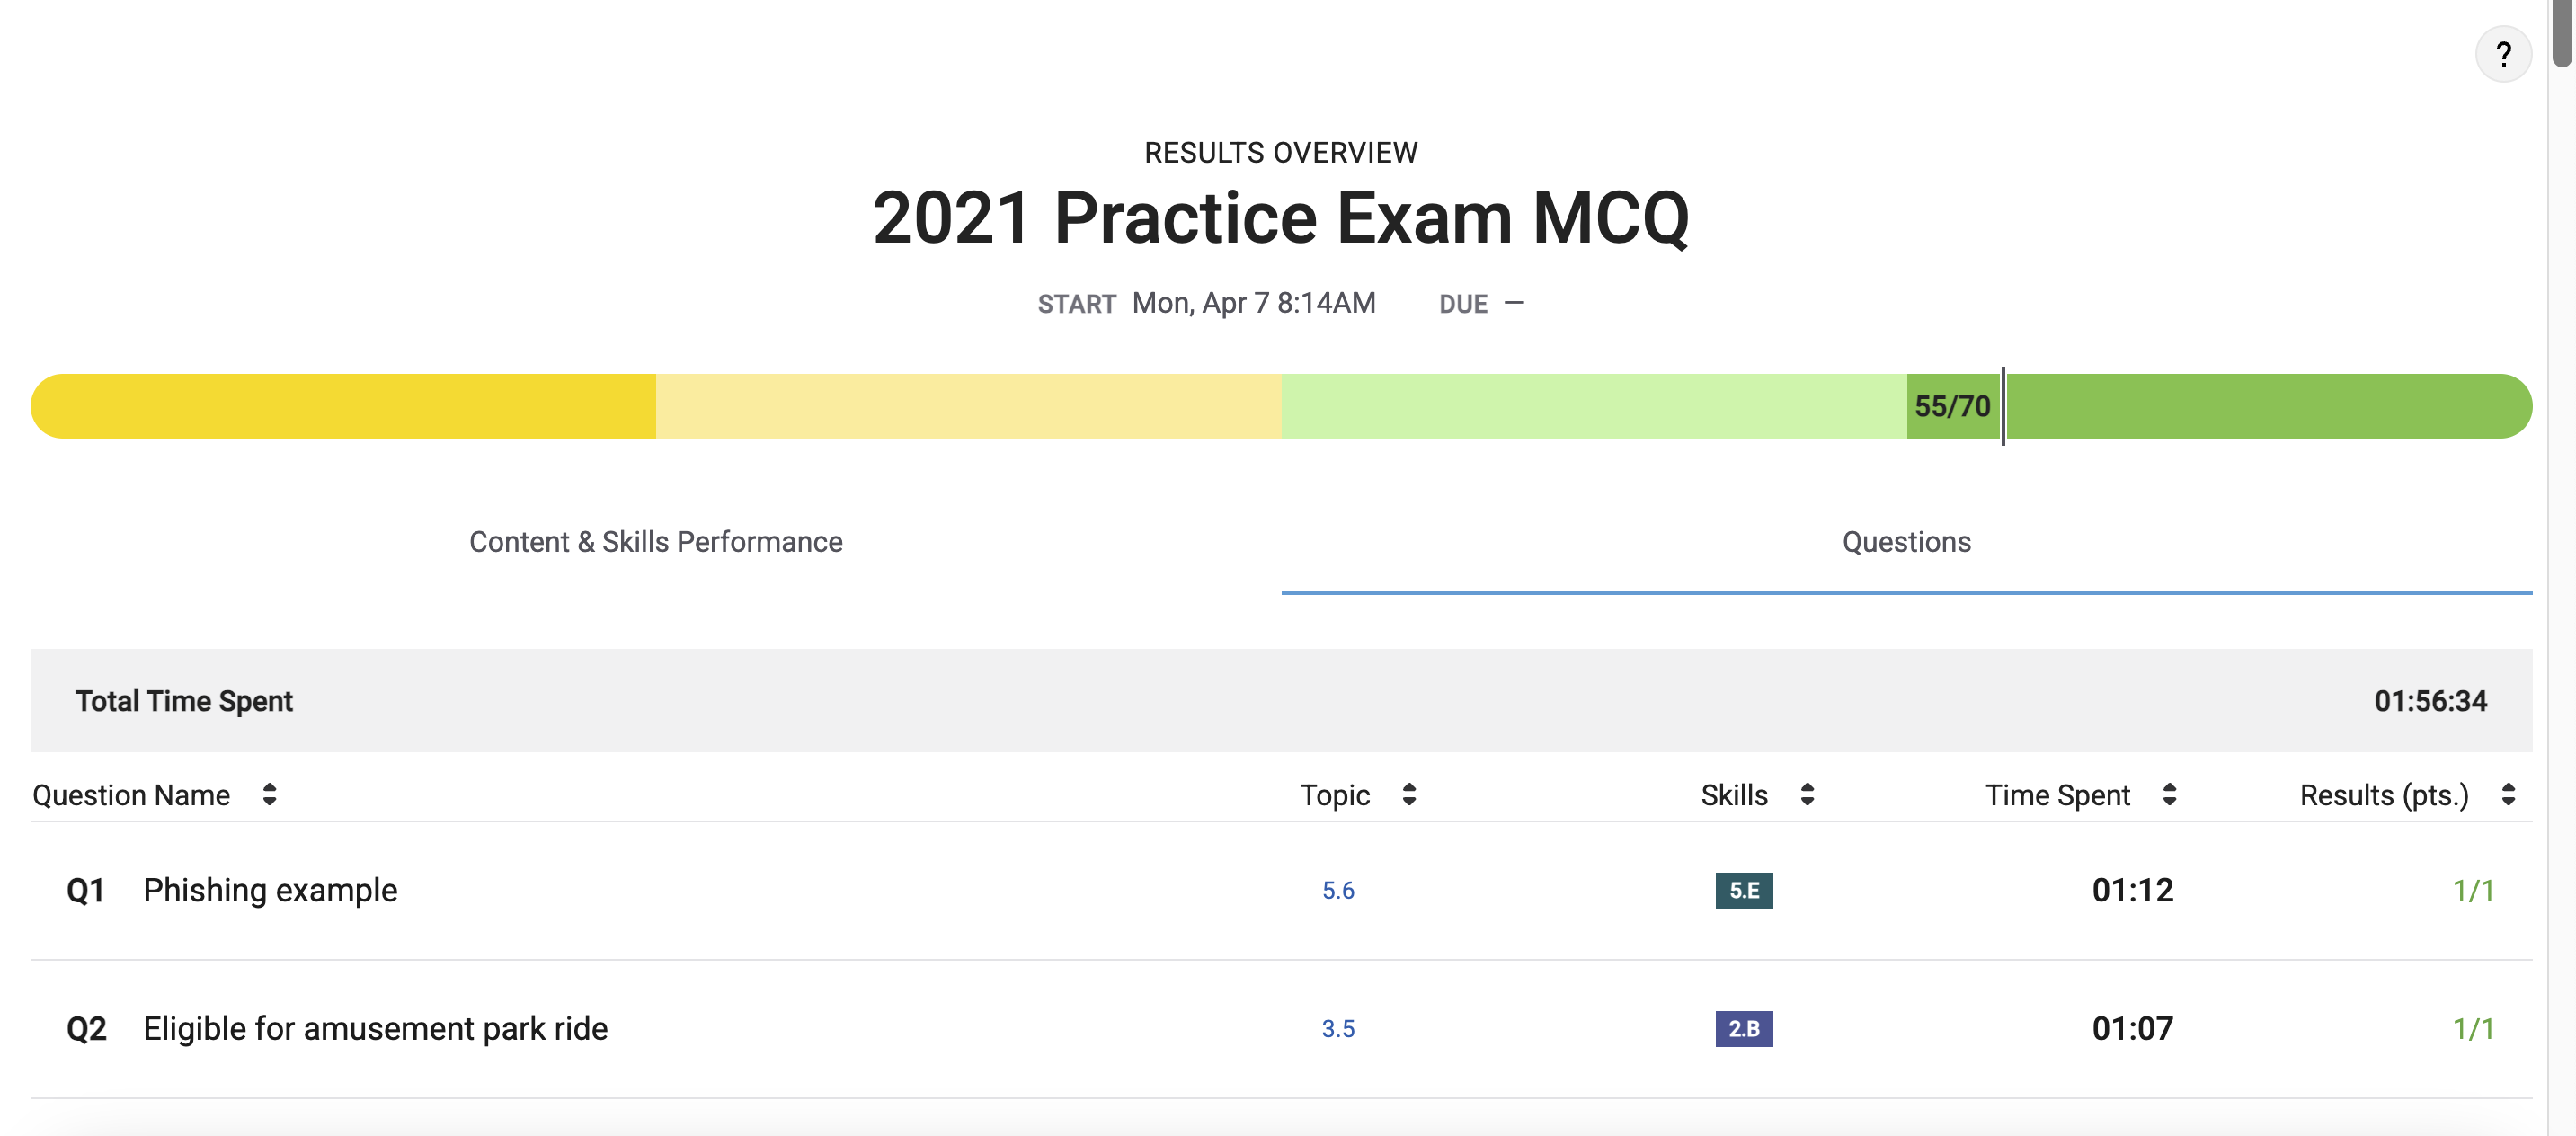This screenshot has width=2576, height=1136.
Task: Click the Q1 result 1/1 score
Action: pos(2472,890)
